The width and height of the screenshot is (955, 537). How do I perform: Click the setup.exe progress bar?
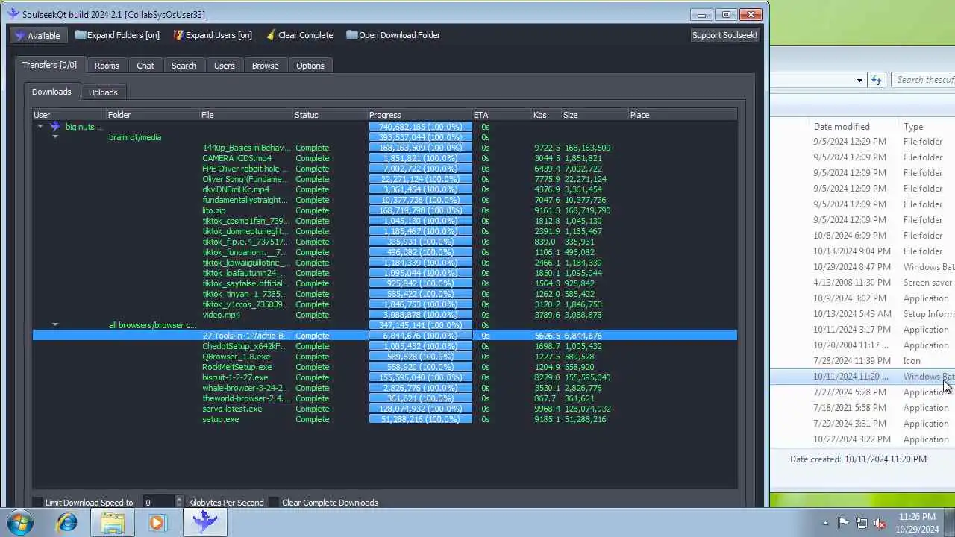point(421,419)
